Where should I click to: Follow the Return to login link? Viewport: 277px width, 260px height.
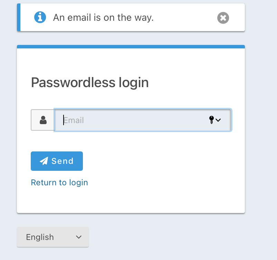pyautogui.click(x=59, y=183)
